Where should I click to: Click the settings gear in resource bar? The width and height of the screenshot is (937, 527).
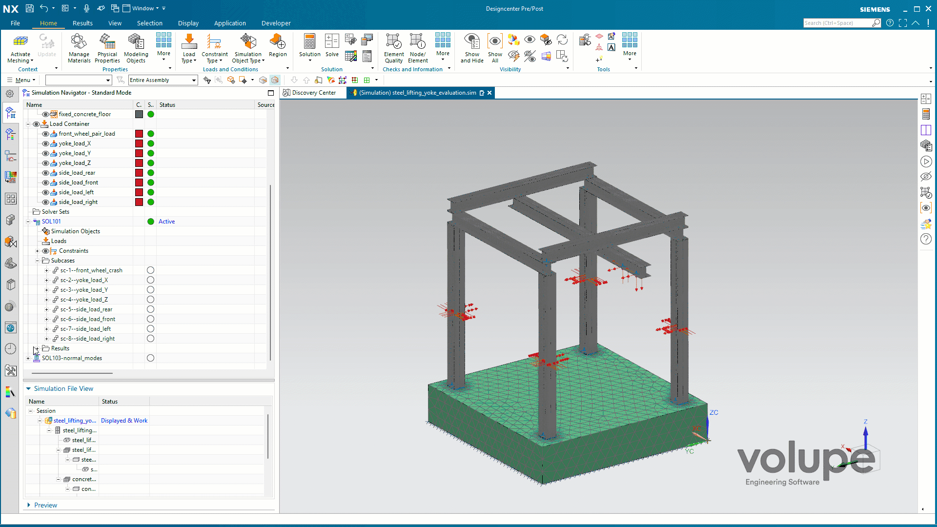tap(10, 94)
